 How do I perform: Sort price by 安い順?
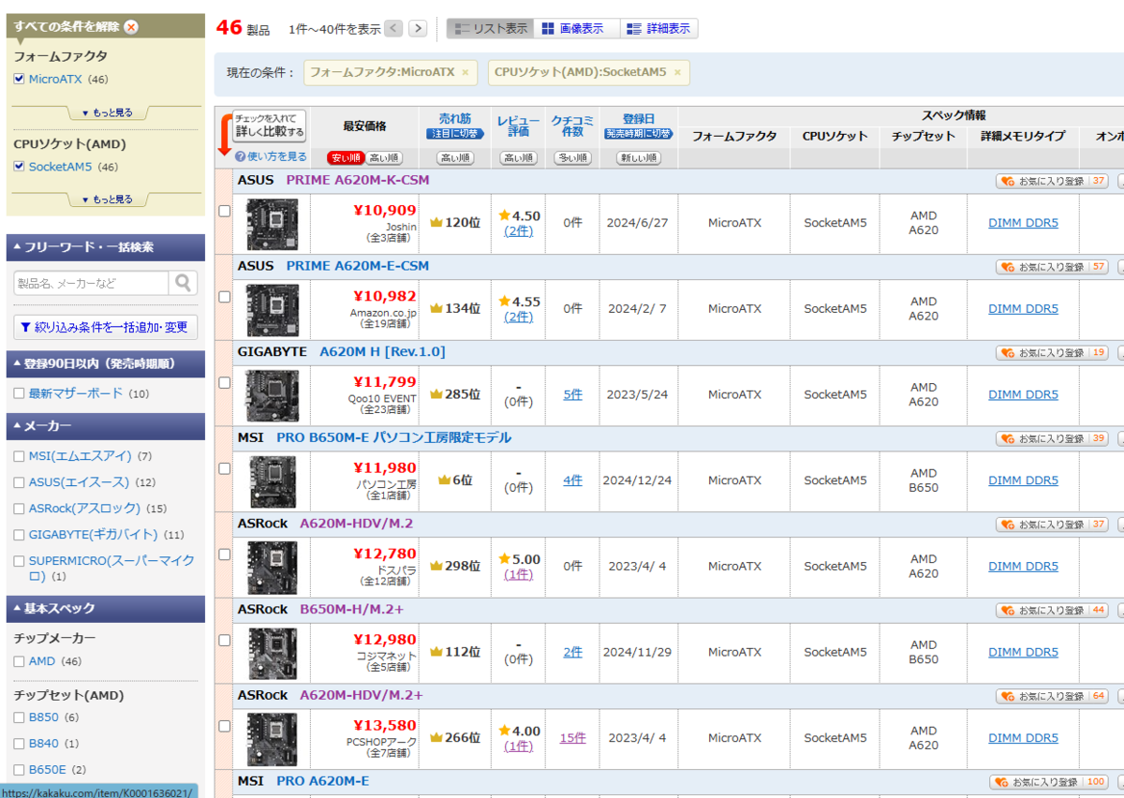pos(346,158)
